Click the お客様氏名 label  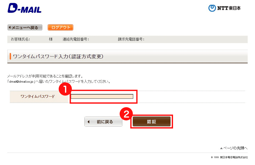(x=20, y=39)
